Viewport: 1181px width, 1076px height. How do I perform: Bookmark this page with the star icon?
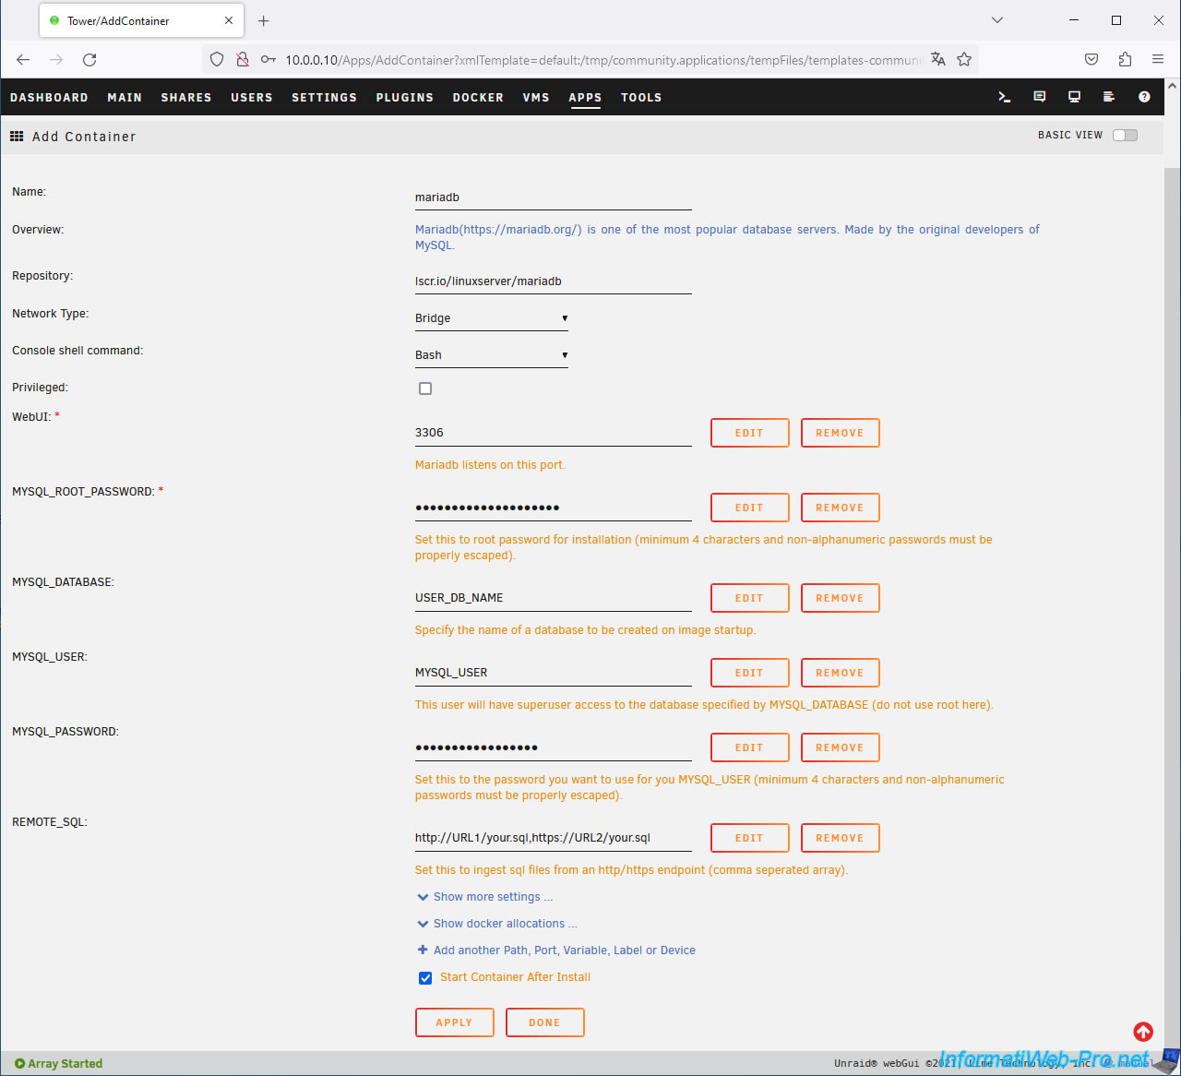(x=964, y=60)
